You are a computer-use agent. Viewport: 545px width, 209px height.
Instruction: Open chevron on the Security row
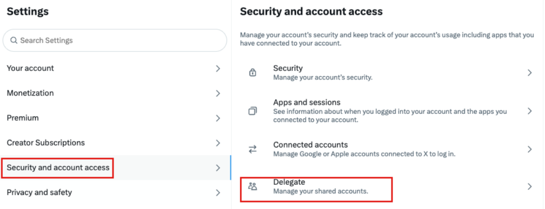tap(529, 73)
